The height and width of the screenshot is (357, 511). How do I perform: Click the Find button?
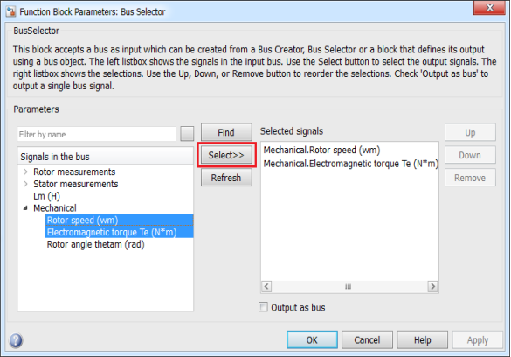[x=226, y=132]
